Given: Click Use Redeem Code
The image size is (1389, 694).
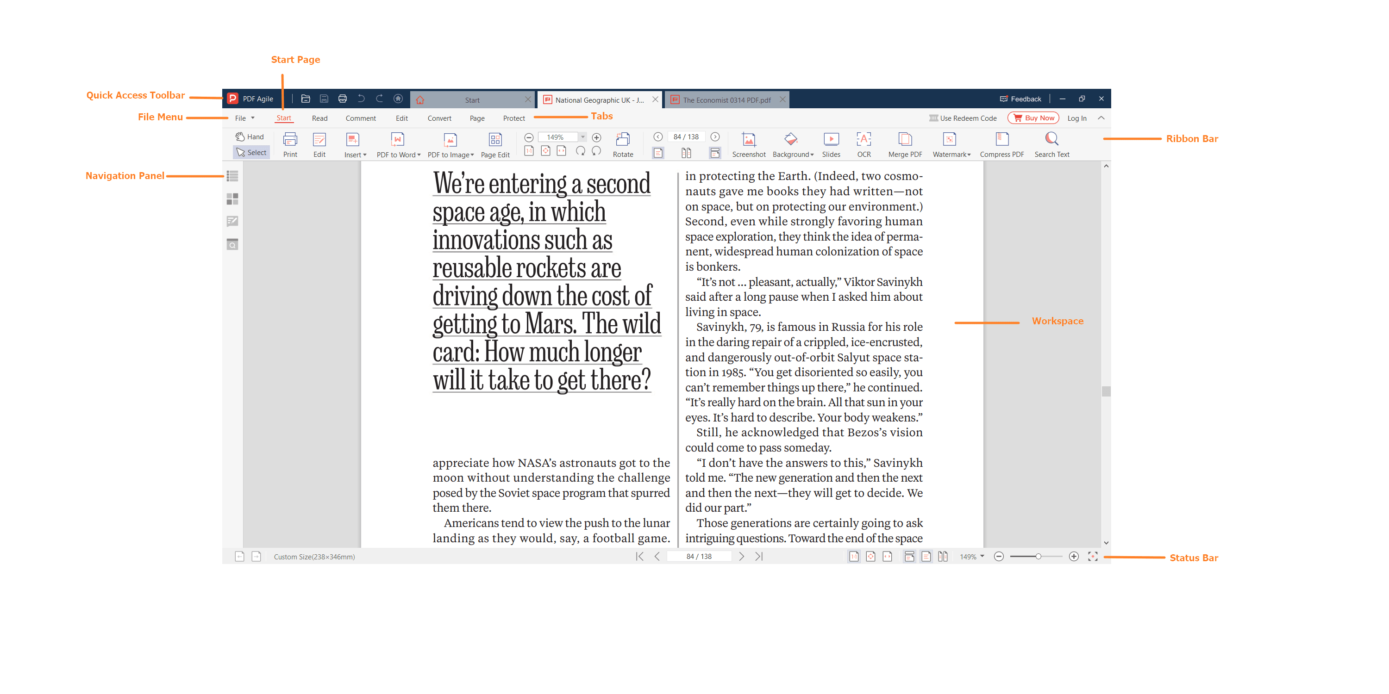Looking at the screenshot, I should pos(963,118).
